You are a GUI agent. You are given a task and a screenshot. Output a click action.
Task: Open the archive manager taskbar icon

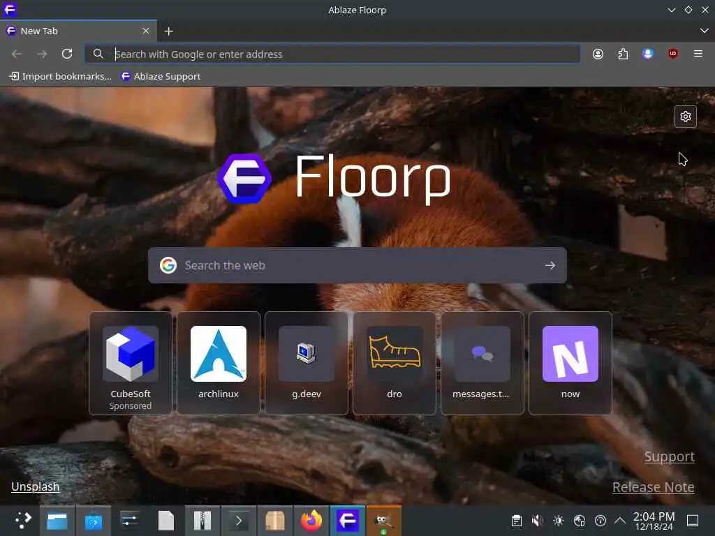coord(202,521)
